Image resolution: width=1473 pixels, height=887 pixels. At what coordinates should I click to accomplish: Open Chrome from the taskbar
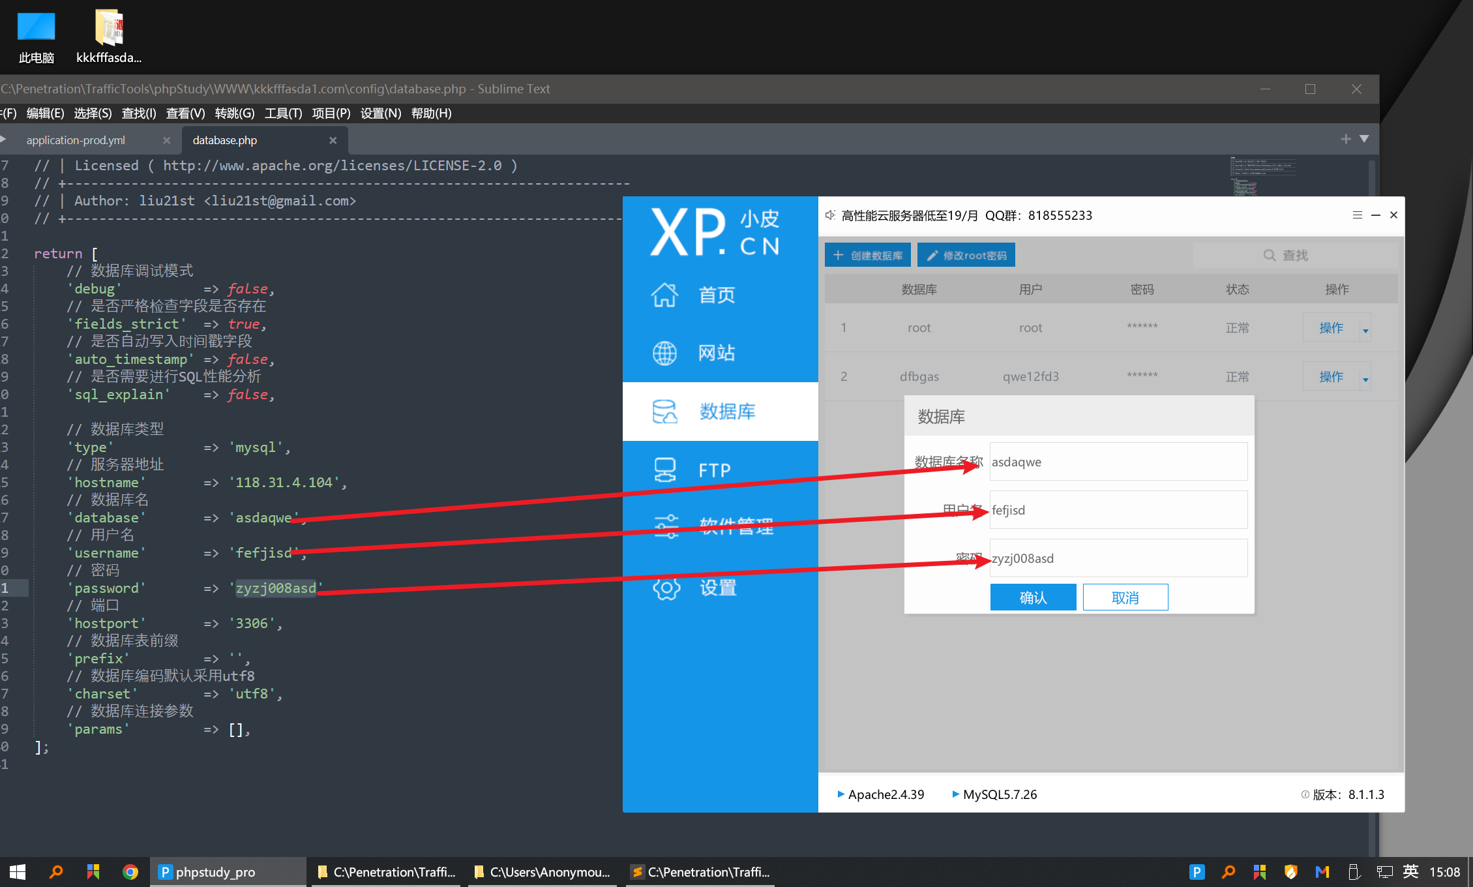click(130, 872)
